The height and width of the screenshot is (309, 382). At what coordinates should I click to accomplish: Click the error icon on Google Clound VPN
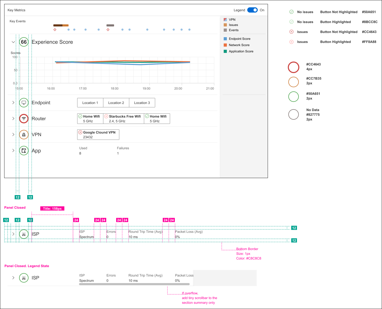click(x=80, y=132)
